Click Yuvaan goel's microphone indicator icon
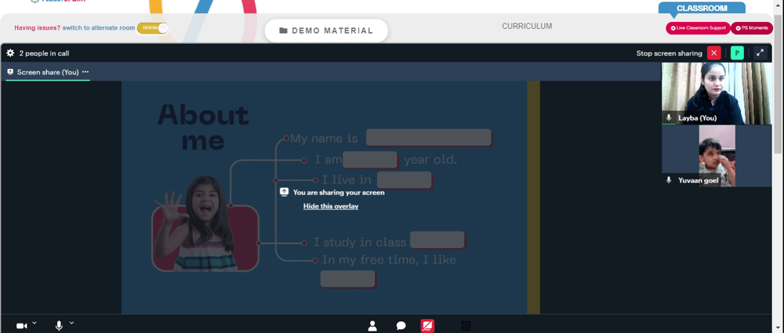784x333 pixels. tap(669, 180)
